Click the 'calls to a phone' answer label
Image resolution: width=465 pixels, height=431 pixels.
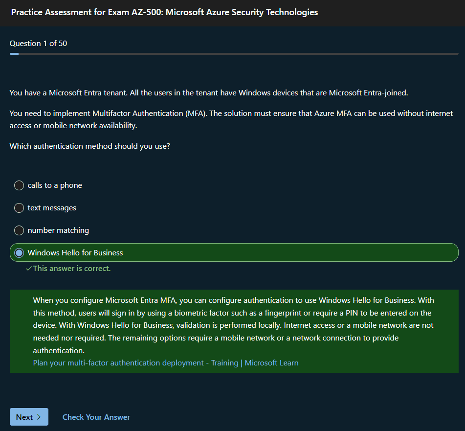55,185
